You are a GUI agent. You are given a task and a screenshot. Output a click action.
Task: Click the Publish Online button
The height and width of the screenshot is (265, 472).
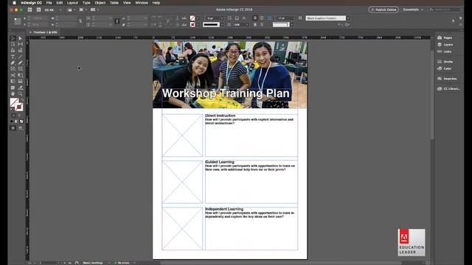tap(383, 10)
